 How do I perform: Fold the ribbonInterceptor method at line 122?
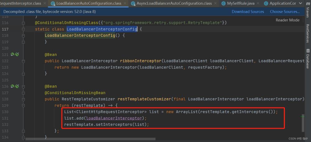point(23,61)
